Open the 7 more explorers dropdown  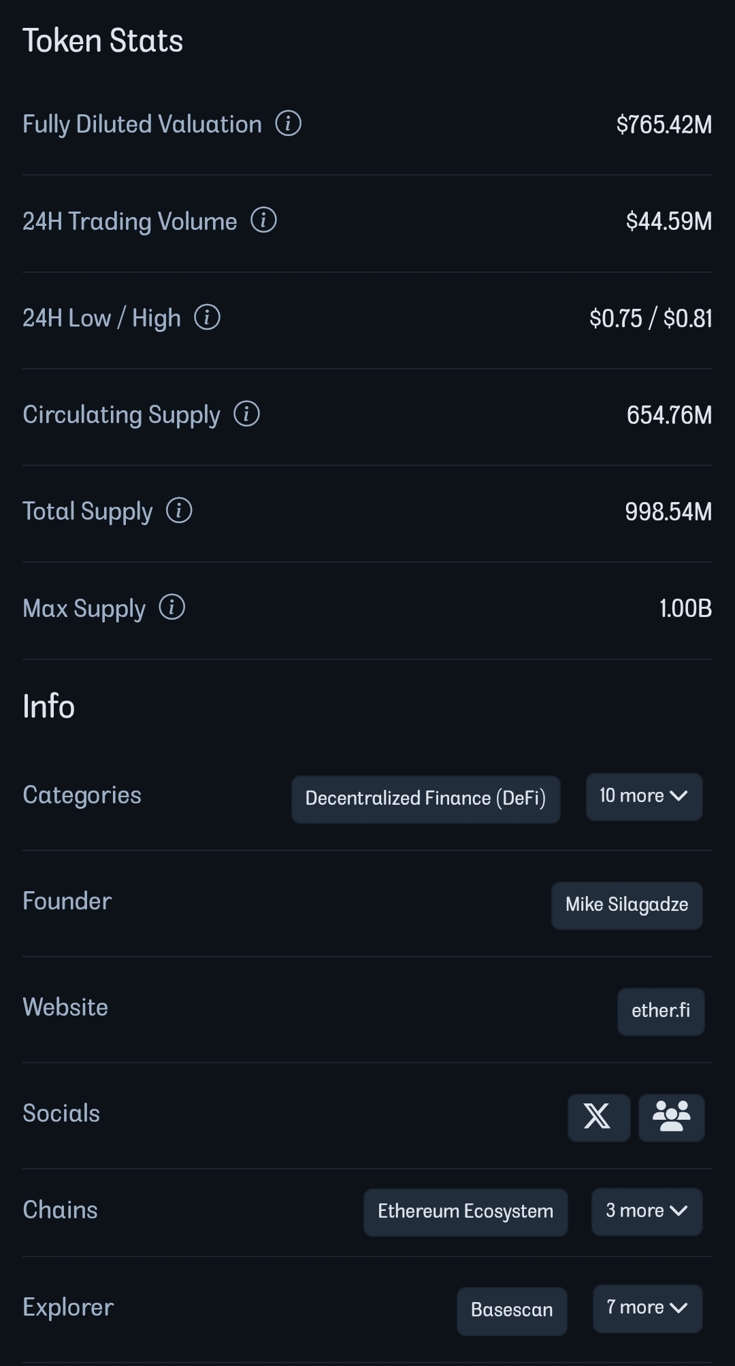tap(647, 1308)
